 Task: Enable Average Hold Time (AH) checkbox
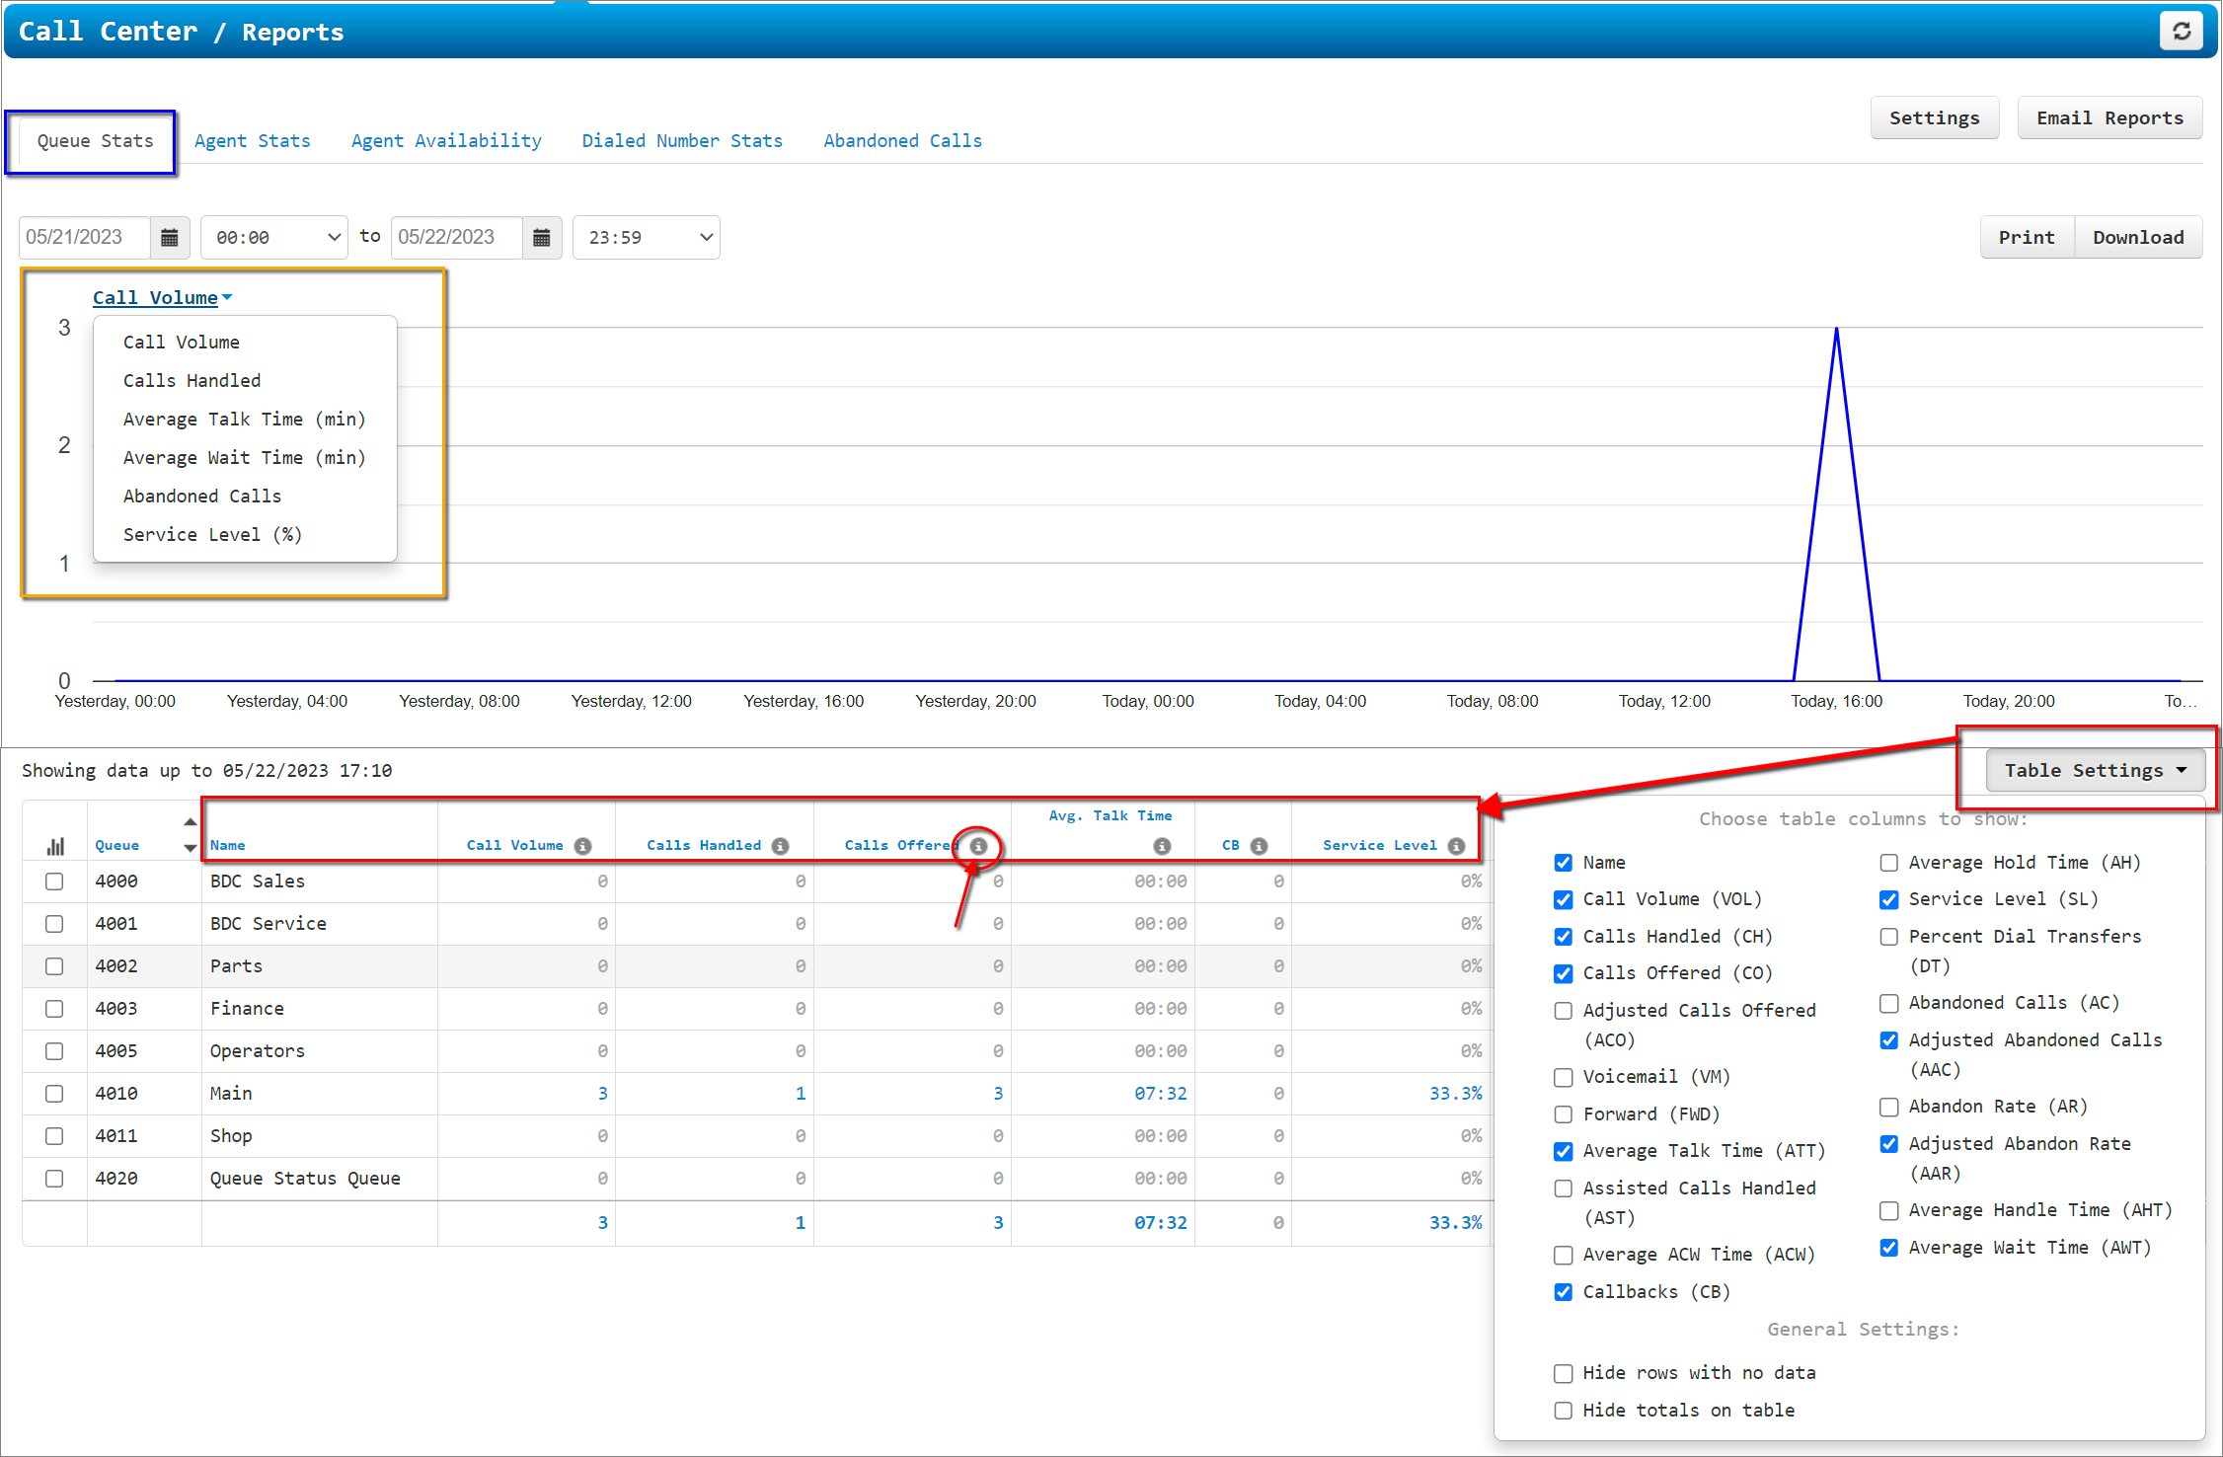(x=1889, y=863)
